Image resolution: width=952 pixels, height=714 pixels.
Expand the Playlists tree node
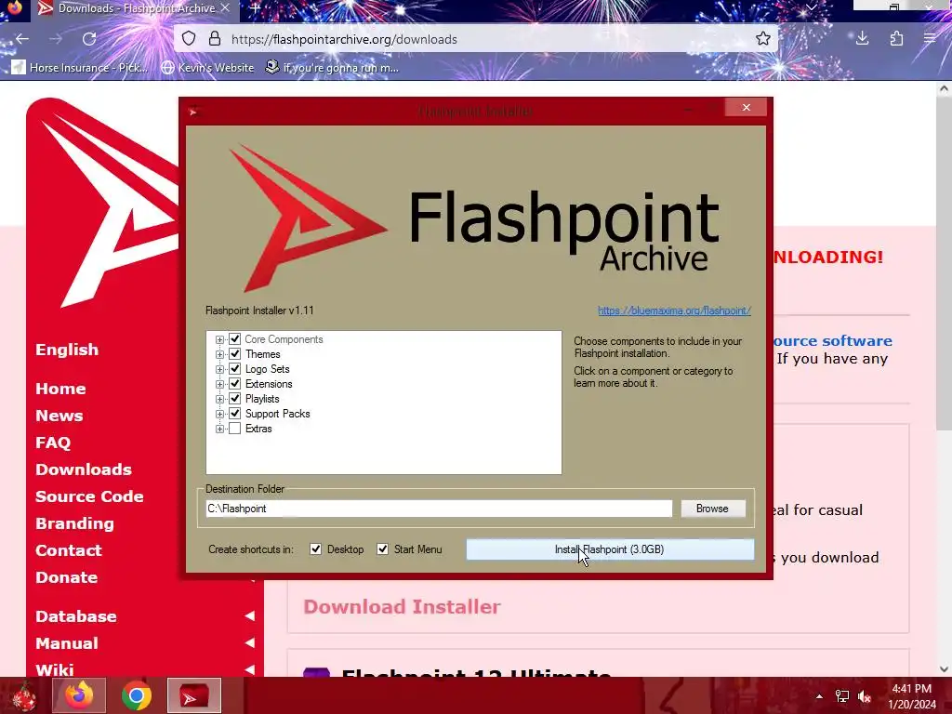(219, 400)
